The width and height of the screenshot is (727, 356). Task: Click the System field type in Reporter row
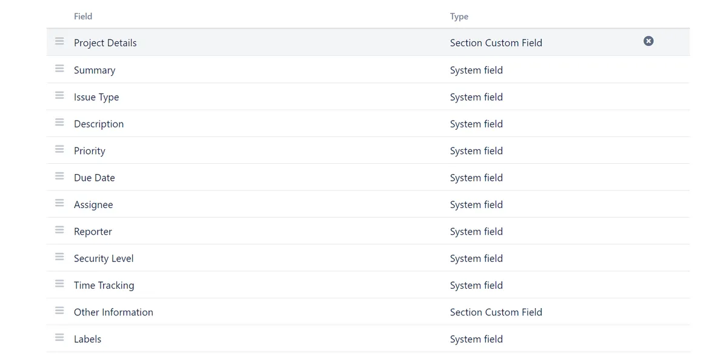tap(476, 232)
